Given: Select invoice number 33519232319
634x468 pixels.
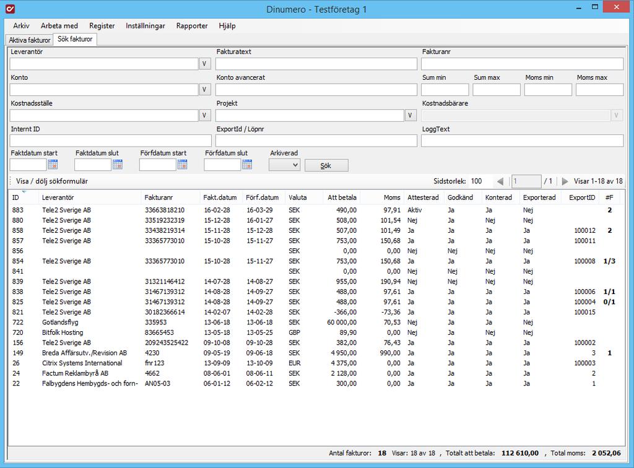Looking at the screenshot, I should click(165, 220).
